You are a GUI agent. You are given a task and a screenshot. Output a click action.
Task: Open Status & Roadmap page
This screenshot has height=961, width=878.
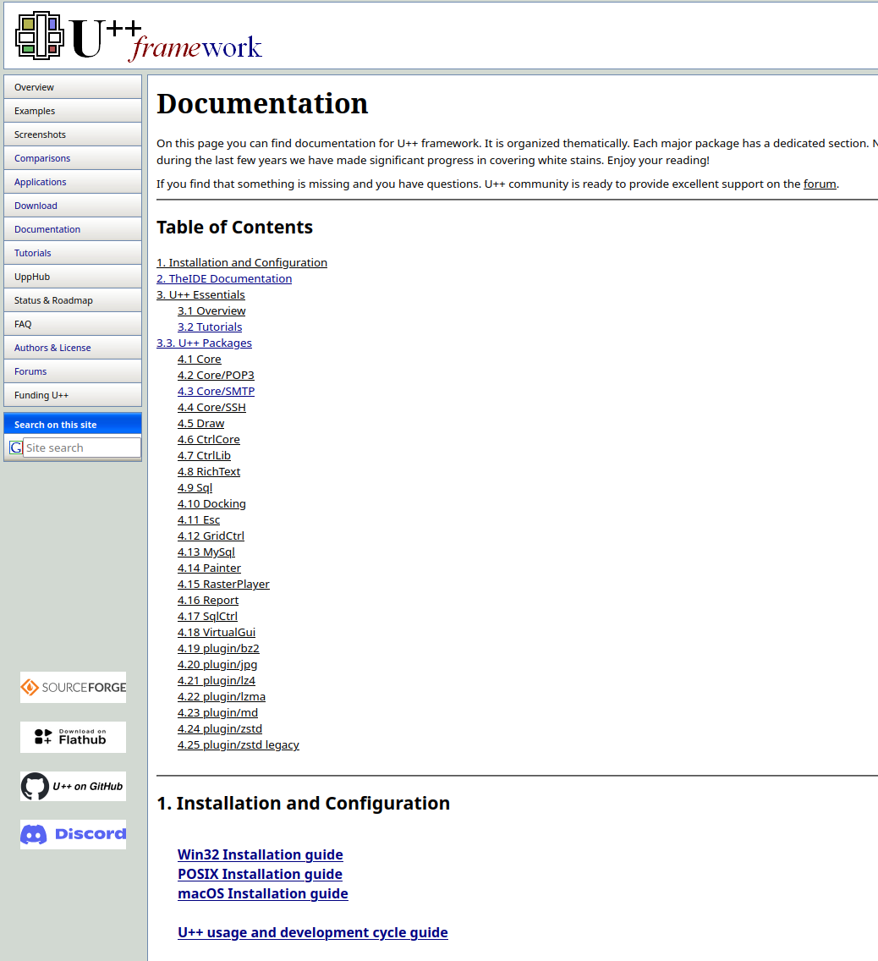pos(73,300)
